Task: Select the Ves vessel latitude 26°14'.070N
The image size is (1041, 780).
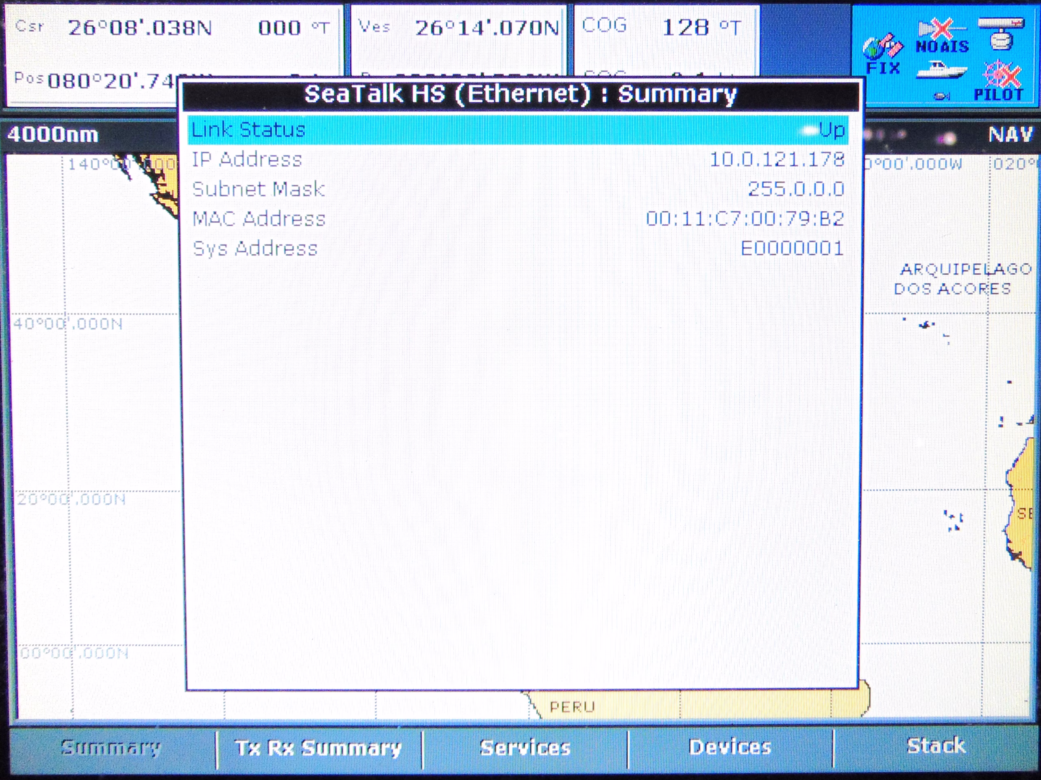Action: point(487,28)
